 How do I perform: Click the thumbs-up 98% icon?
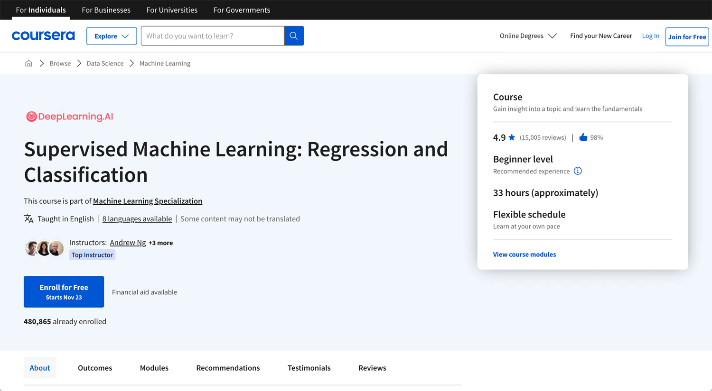point(583,137)
